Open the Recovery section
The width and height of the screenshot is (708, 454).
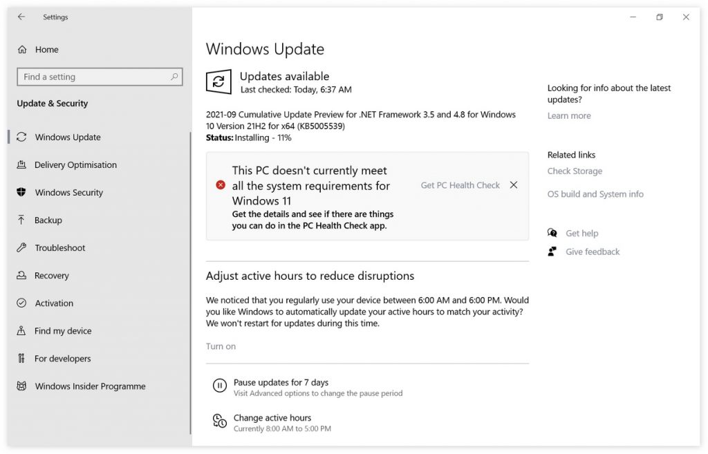52,276
